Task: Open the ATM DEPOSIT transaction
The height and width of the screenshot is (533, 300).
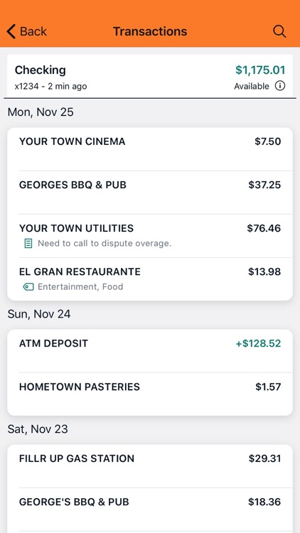Action: coord(150,351)
